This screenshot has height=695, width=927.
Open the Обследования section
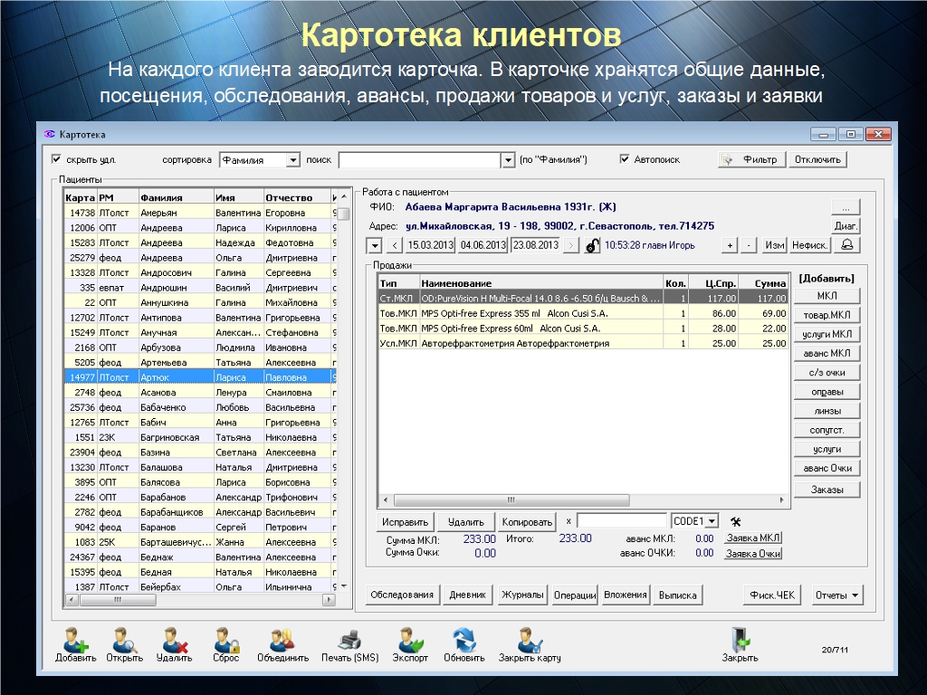coord(402,595)
